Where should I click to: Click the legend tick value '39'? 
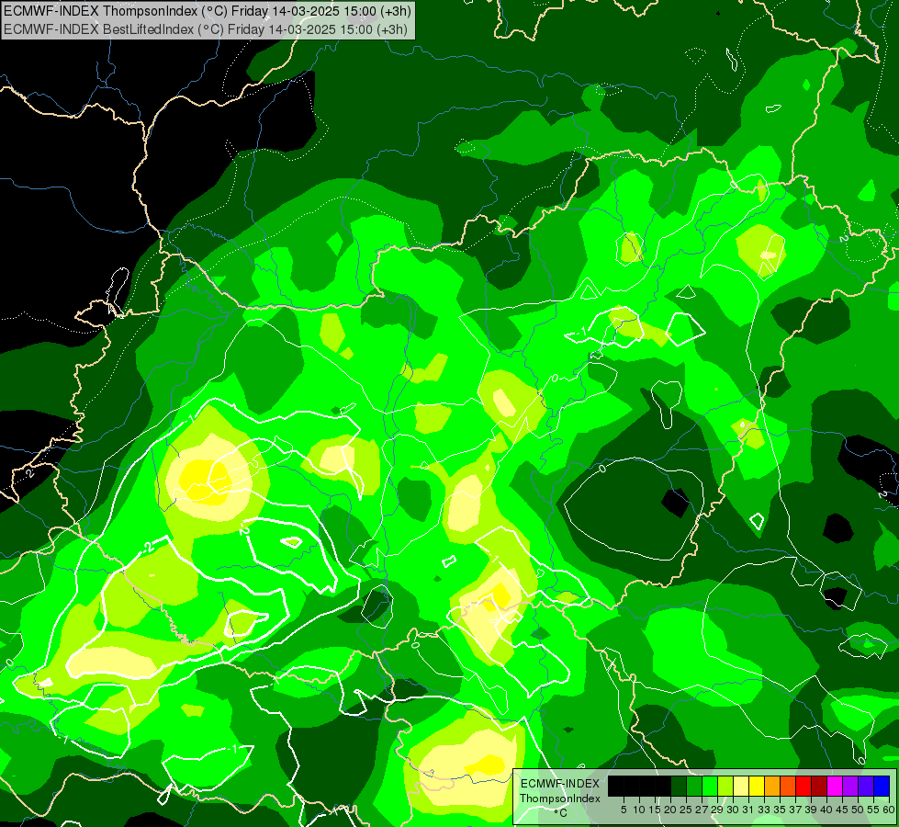tap(811, 810)
